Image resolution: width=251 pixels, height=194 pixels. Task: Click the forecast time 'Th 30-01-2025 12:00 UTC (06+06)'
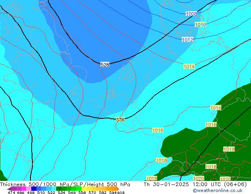195,184
